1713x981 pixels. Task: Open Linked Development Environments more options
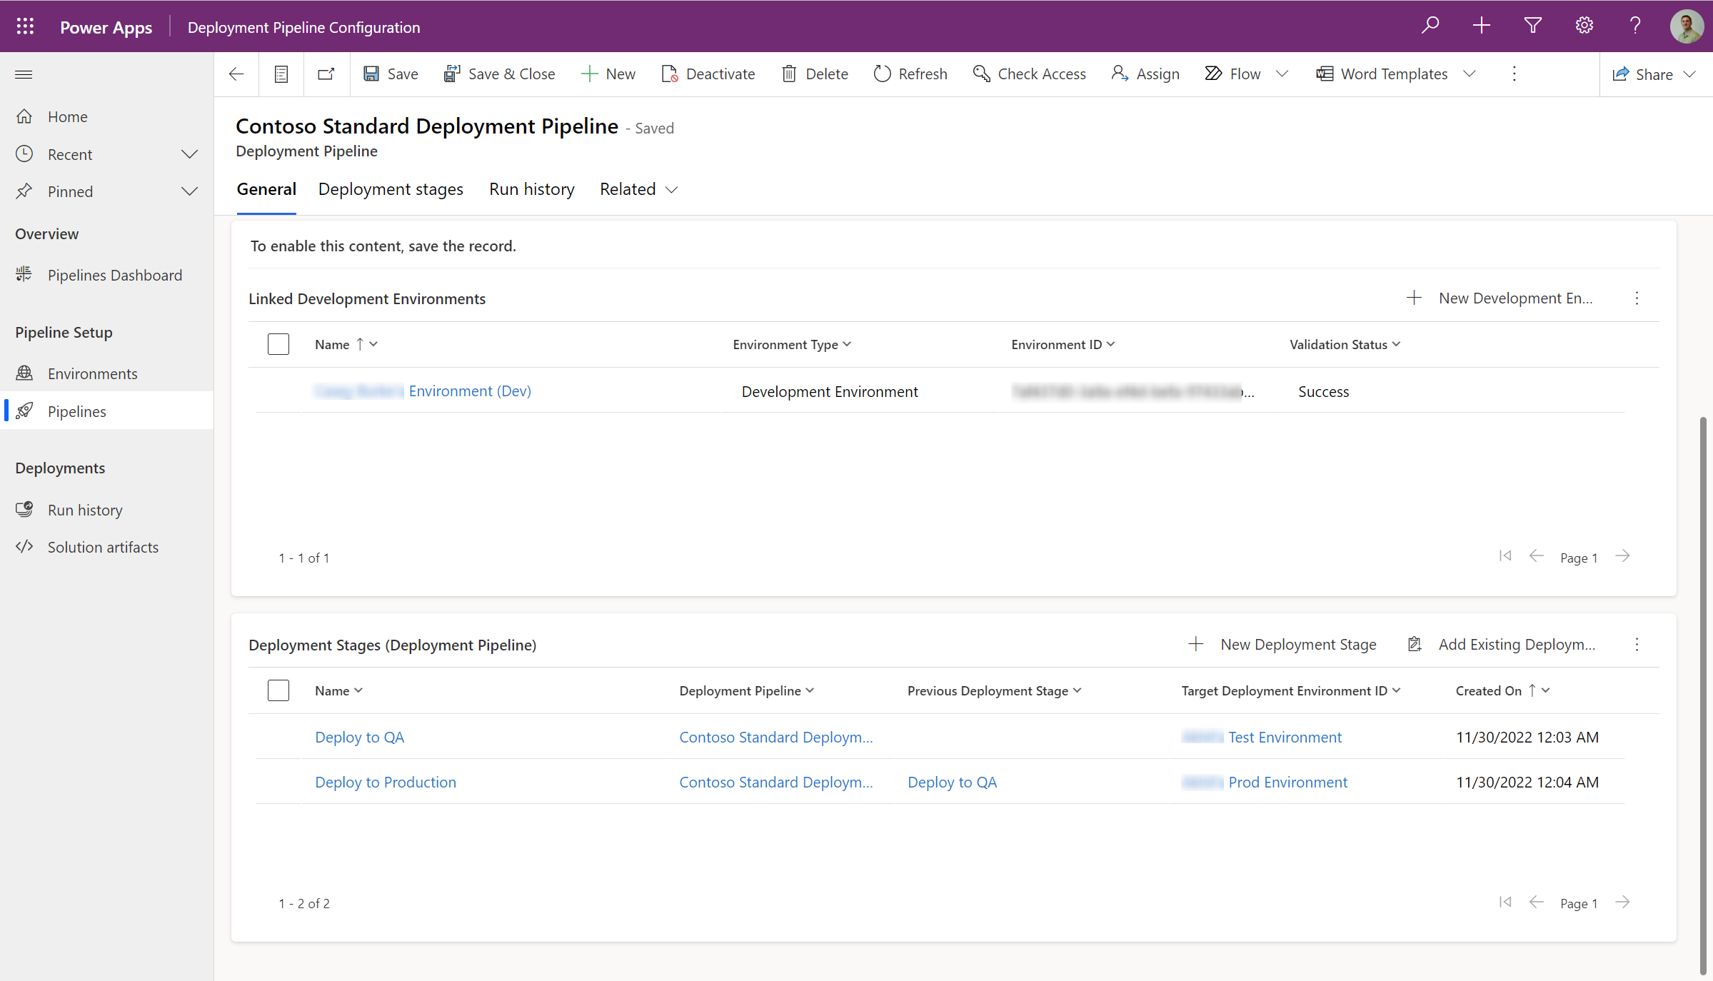click(1637, 298)
